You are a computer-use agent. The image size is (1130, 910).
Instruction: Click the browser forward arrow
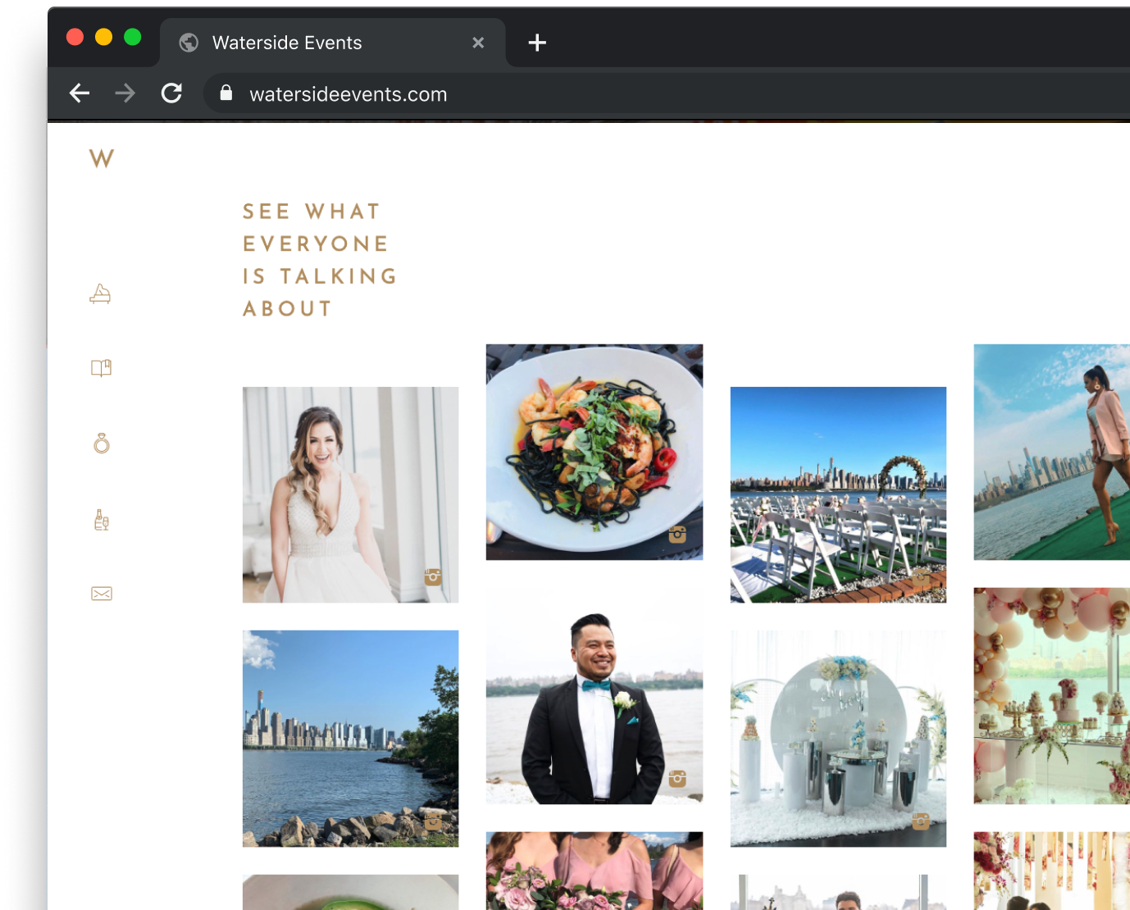(125, 93)
